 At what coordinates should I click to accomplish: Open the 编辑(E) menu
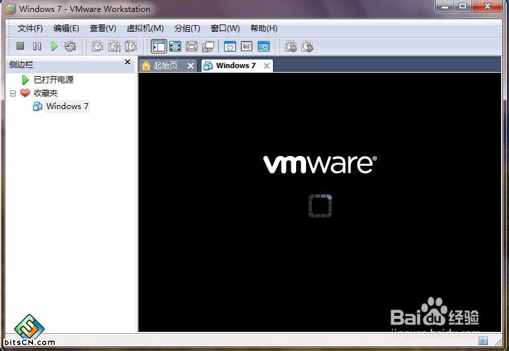point(66,28)
